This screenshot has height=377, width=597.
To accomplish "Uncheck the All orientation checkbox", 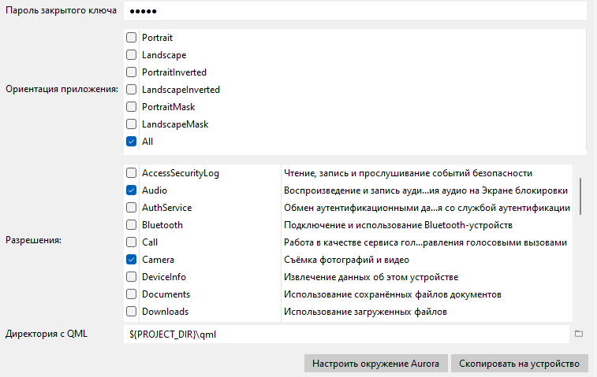I will 131,142.
